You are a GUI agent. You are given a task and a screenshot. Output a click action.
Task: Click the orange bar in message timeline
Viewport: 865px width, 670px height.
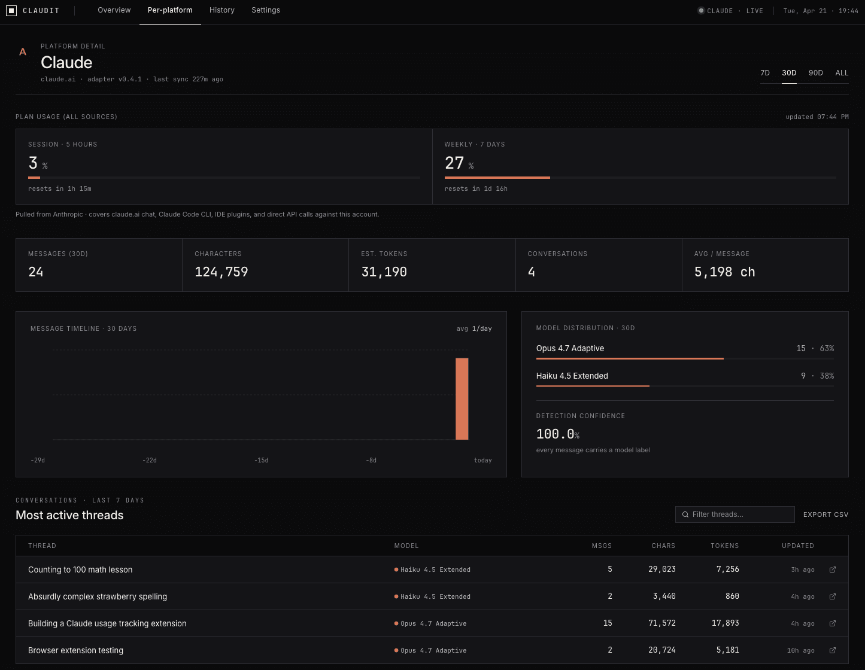point(462,399)
